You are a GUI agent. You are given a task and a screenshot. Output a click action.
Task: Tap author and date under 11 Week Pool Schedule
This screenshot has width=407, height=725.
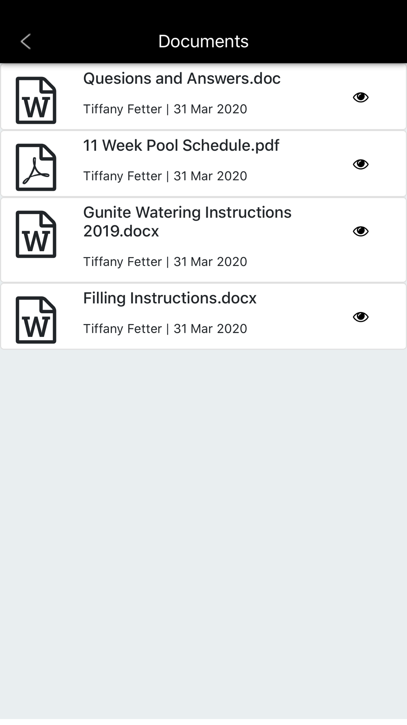[x=165, y=176]
